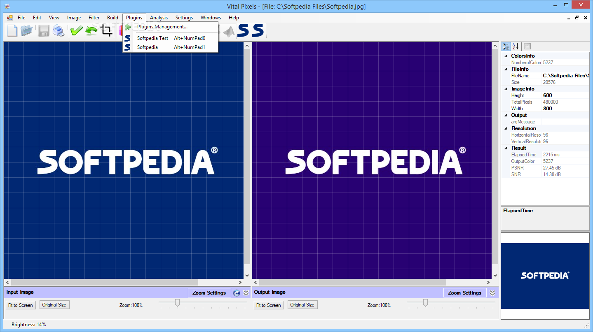Select the NumberofColors property row
The width and height of the screenshot is (593, 332).
(545, 63)
